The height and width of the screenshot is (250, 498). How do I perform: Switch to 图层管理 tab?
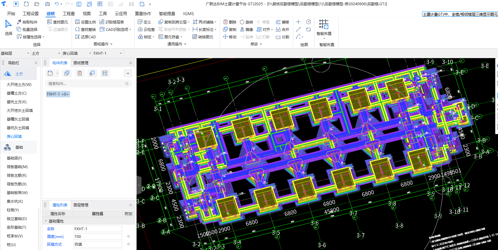click(81, 205)
